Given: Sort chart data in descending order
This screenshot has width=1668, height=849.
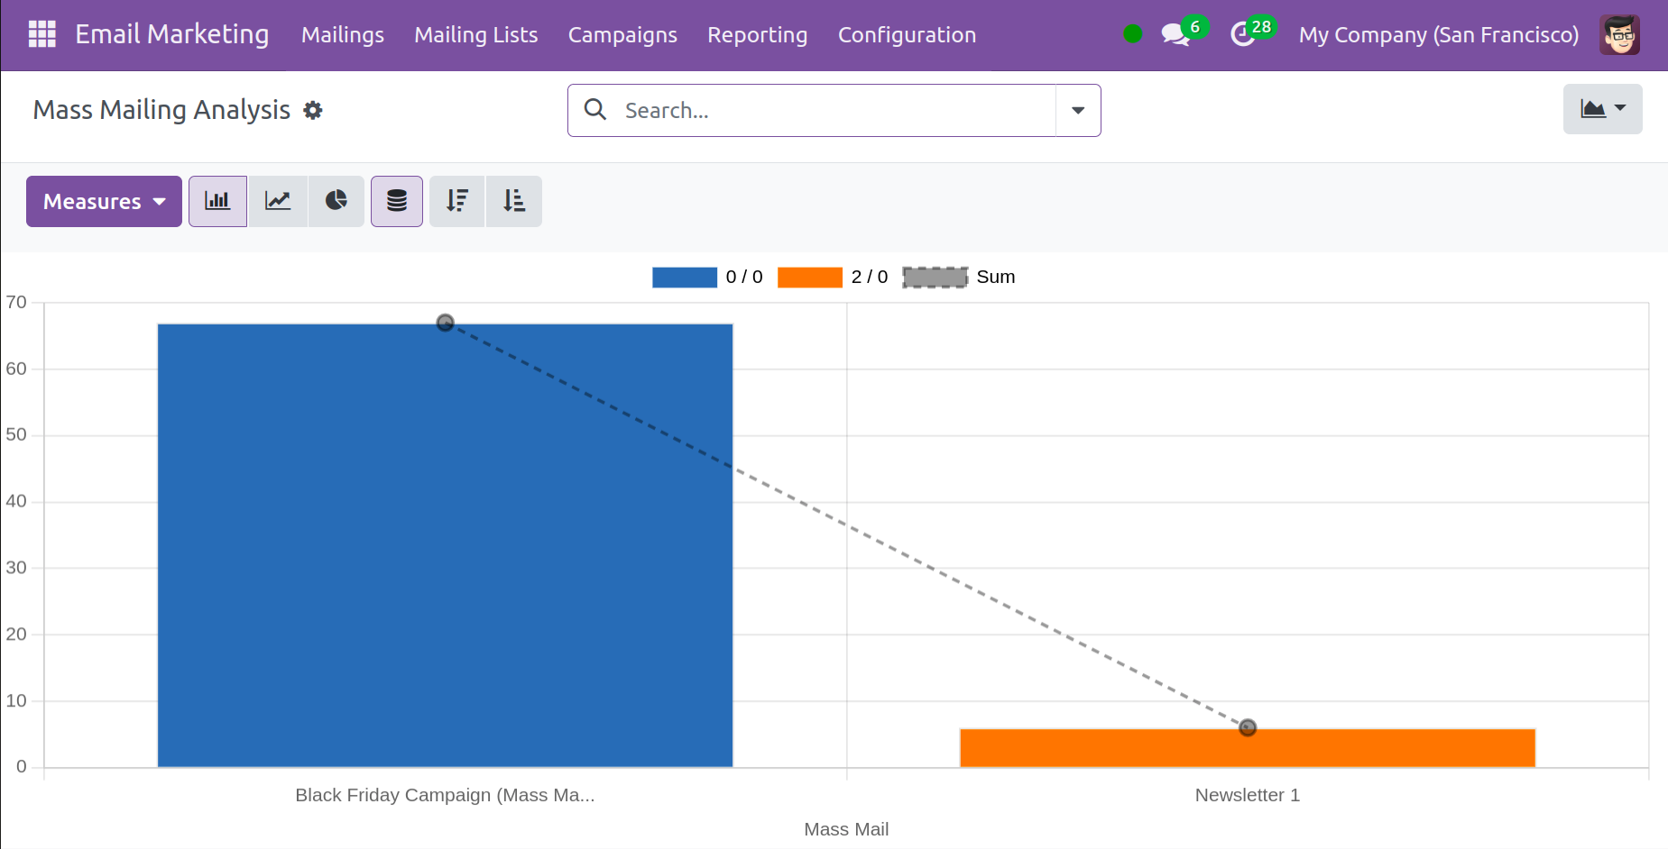Looking at the screenshot, I should click(457, 201).
